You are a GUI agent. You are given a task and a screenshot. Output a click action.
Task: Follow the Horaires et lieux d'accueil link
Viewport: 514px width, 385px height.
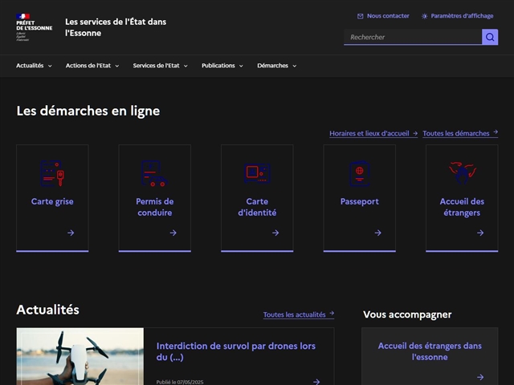373,134
